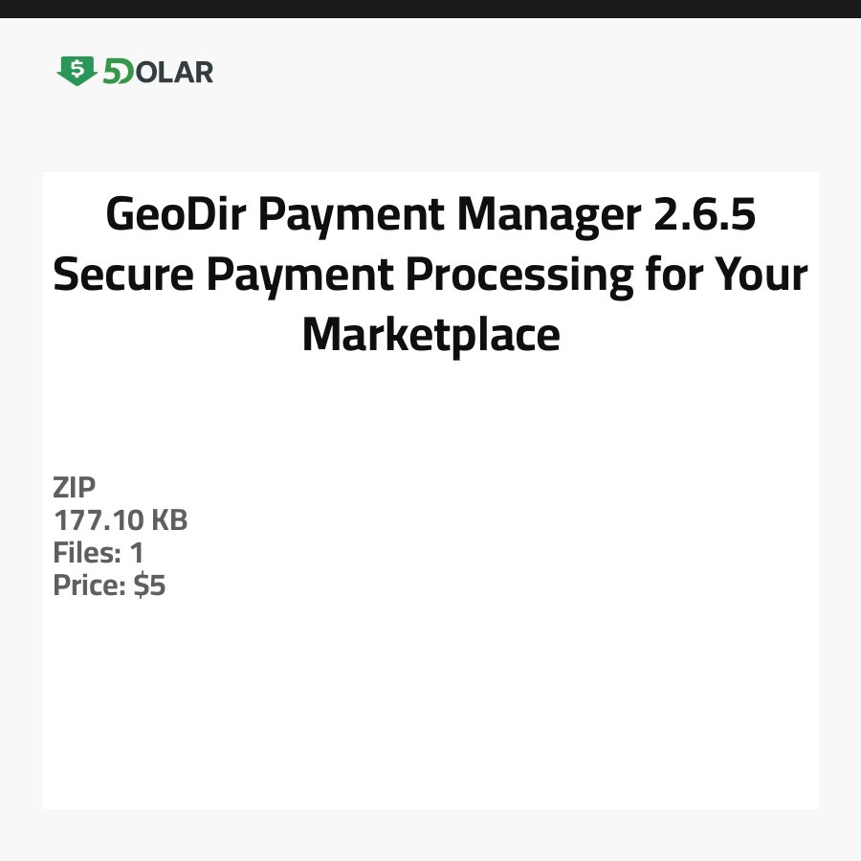Click the ZIP file type label

pos(75,488)
